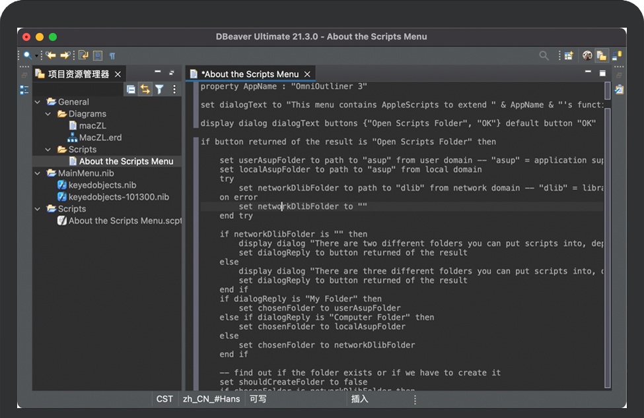The height and width of the screenshot is (418, 644).
Task: Select keyedobjects-101300.nib in the tree
Action: point(118,197)
